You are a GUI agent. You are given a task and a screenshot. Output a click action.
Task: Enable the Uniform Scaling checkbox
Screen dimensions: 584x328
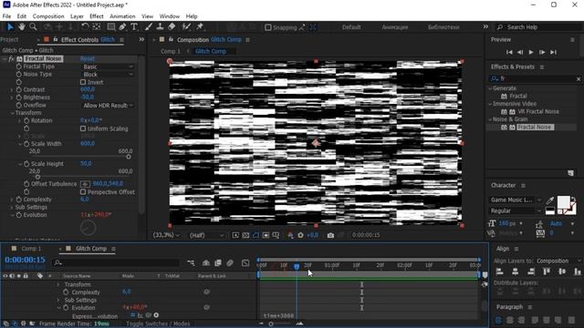[x=83, y=128]
